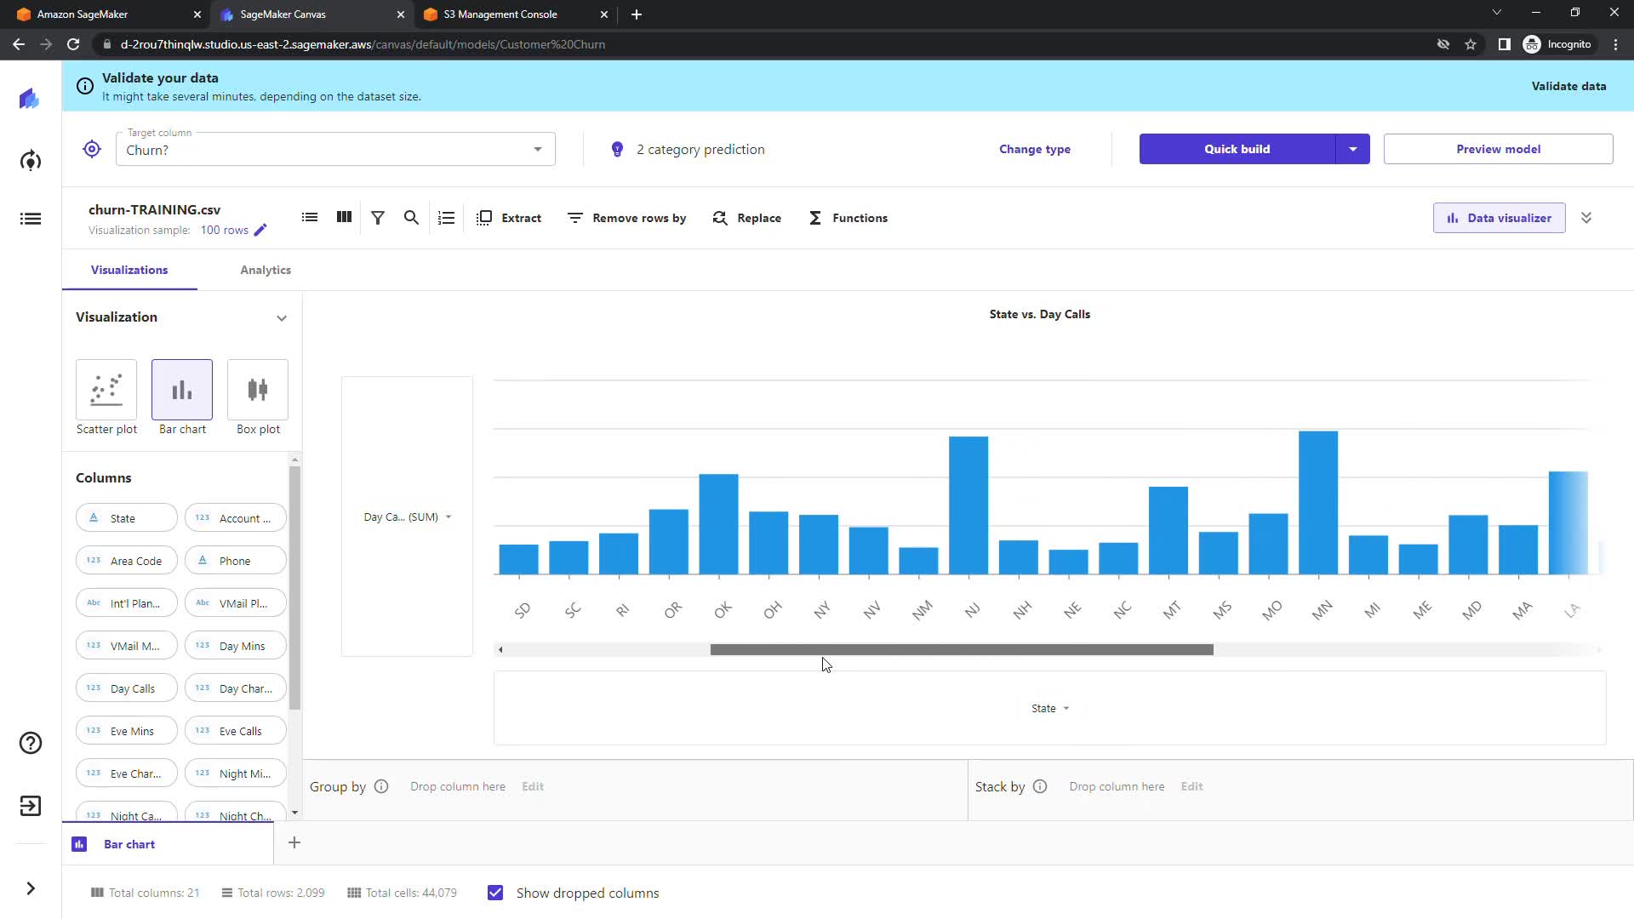Click the search magnifier icon in toolbar
This screenshot has height=919, width=1634.
[411, 218]
